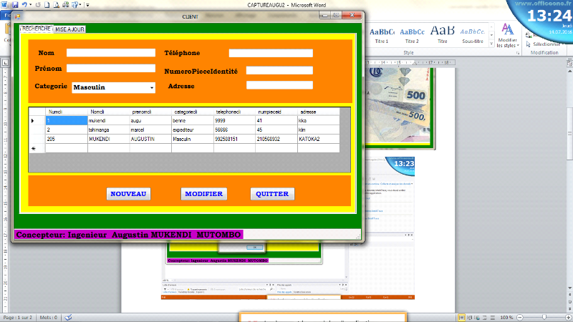Click the QUITTER button

click(272, 194)
